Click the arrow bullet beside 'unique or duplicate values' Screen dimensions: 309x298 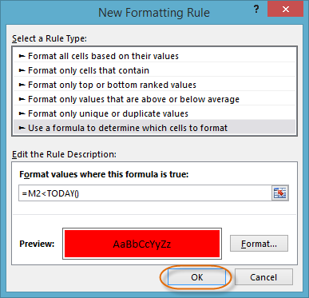pyautogui.click(x=22, y=113)
